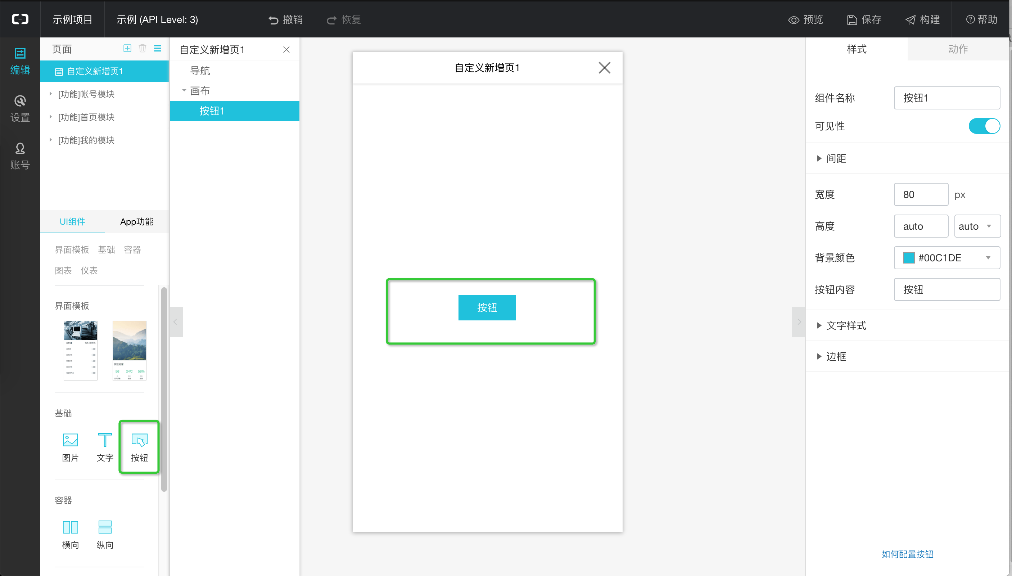Collapse the 画布 tree node
Image resolution: width=1012 pixels, height=576 pixels.
click(x=184, y=91)
